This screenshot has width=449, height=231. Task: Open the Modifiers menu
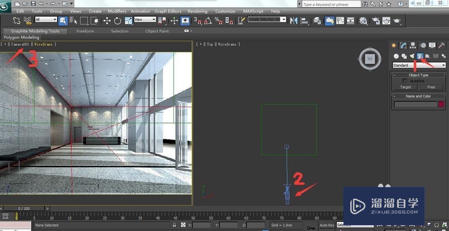117,12
